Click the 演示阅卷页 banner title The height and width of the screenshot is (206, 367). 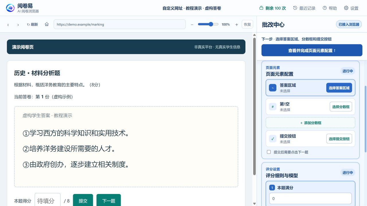[23, 47]
